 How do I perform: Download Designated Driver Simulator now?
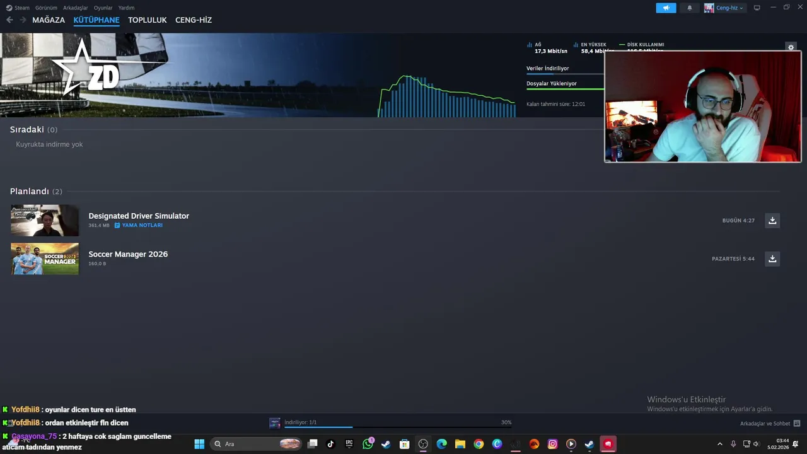click(x=772, y=220)
